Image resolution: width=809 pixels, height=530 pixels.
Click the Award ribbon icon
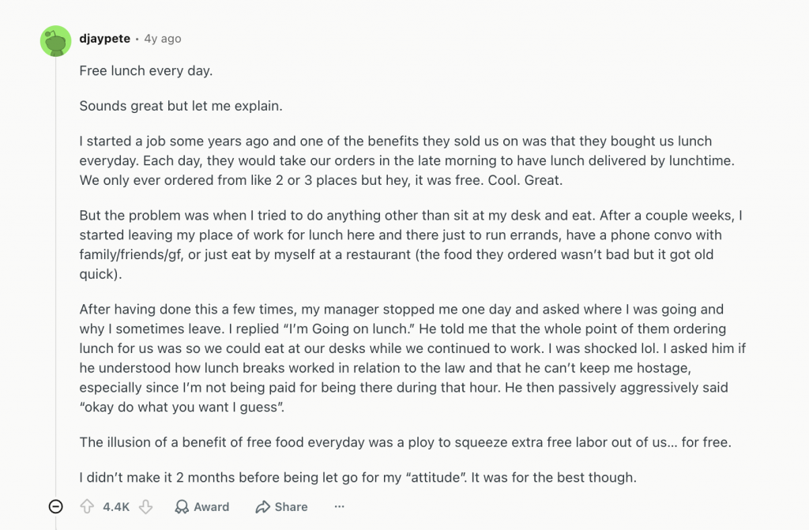181,507
